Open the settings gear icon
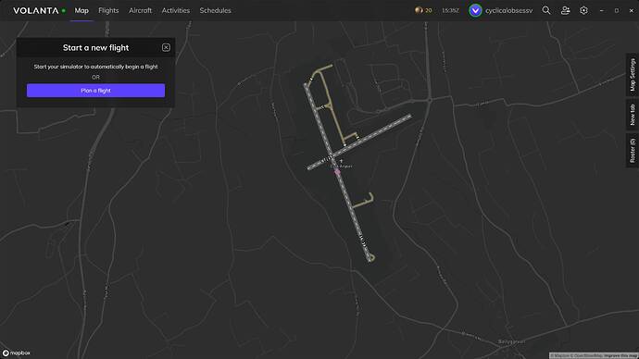The image size is (639, 359). 583,10
